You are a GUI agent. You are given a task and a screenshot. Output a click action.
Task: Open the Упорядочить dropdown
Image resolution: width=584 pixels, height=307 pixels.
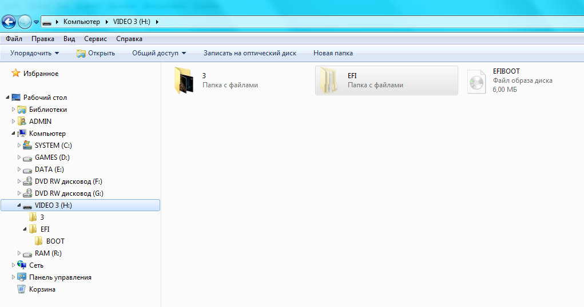pyautogui.click(x=35, y=53)
